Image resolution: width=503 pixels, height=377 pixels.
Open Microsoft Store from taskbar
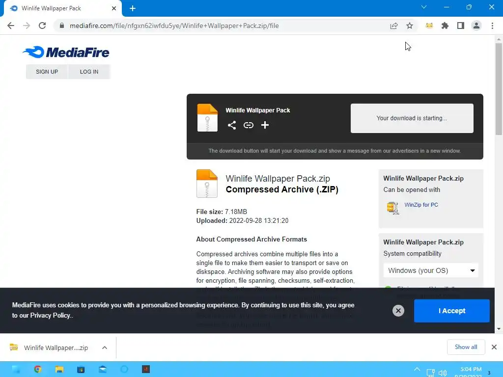click(81, 369)
